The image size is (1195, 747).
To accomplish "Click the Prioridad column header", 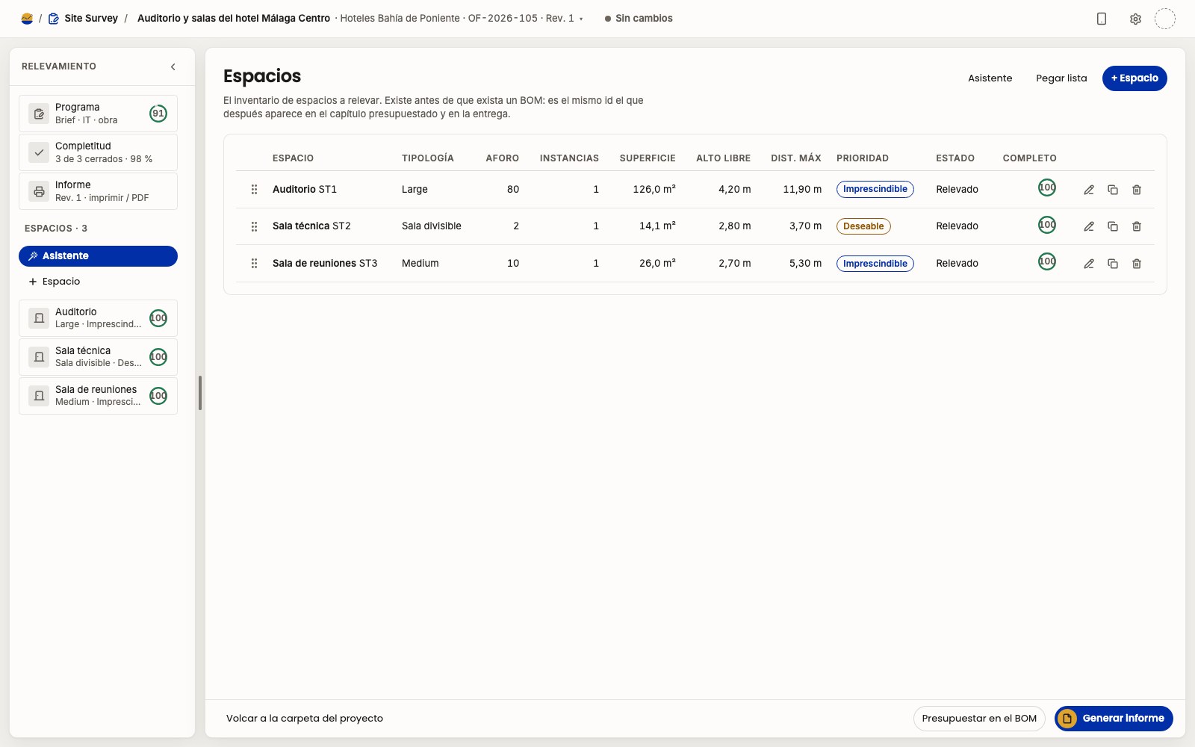I will tap(863, 158).
